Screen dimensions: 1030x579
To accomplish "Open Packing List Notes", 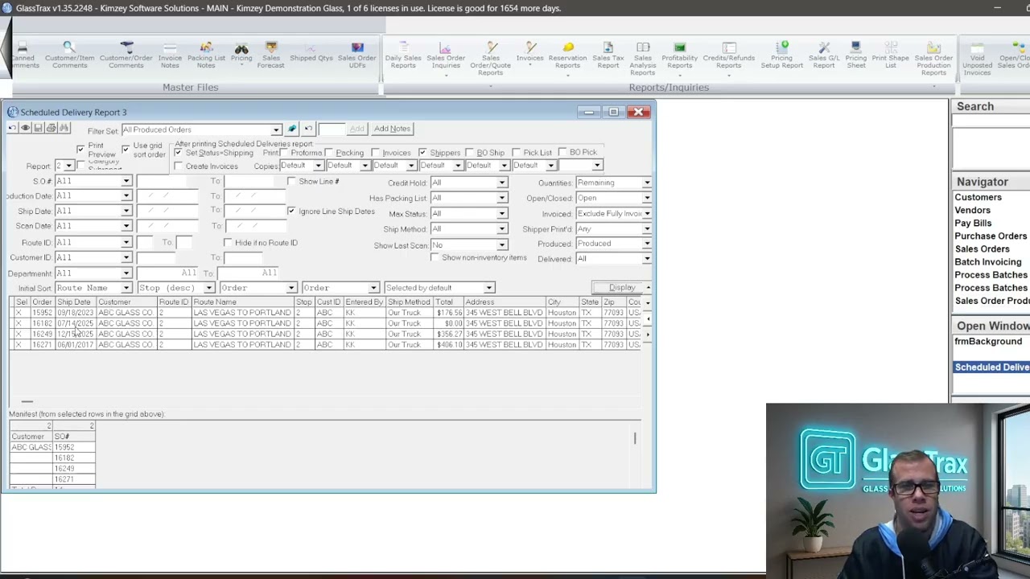I will tap(206, 55).
